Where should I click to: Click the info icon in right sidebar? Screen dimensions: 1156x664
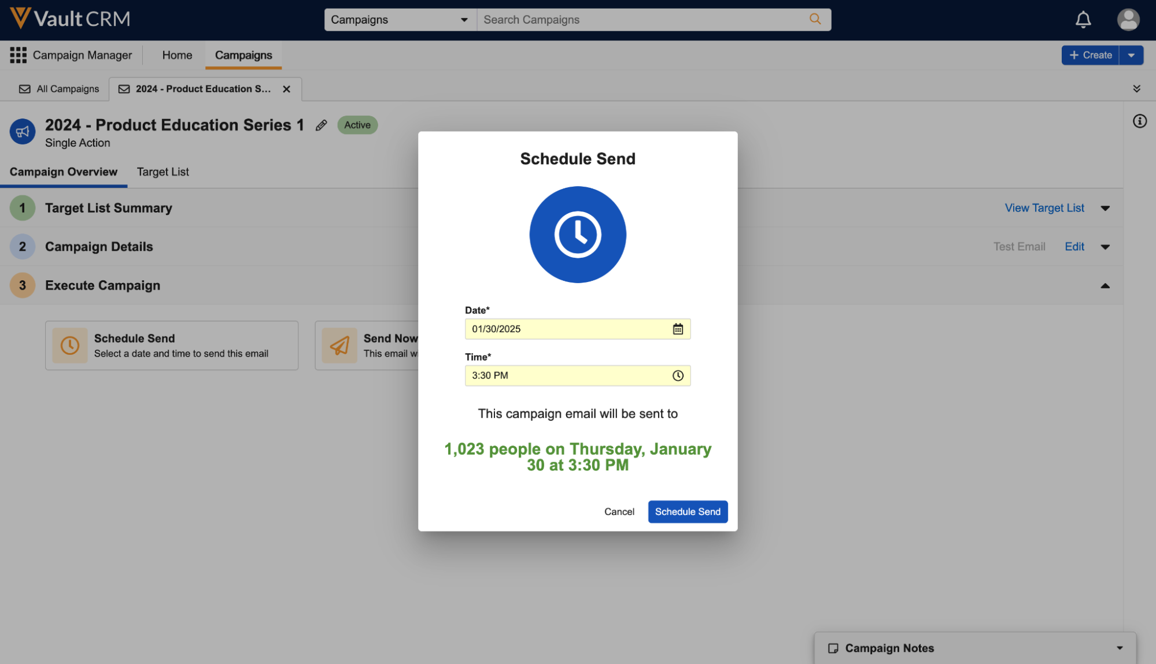[1139, 121]
